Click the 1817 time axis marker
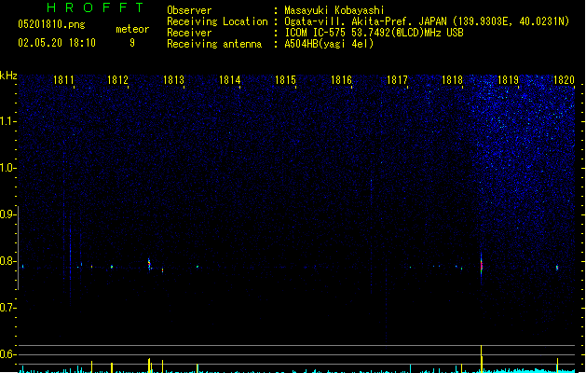This screenshot has height=373, width=586. click(397, 80)
